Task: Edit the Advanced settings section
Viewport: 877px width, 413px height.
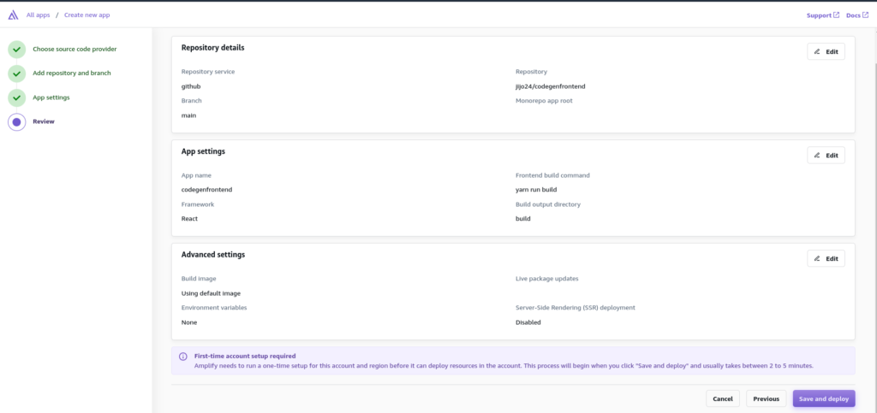Action: 826,258
